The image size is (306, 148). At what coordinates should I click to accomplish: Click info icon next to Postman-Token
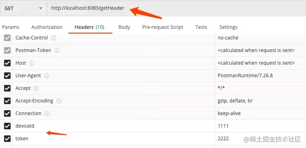pyautogui.click(x=57, y=50)
